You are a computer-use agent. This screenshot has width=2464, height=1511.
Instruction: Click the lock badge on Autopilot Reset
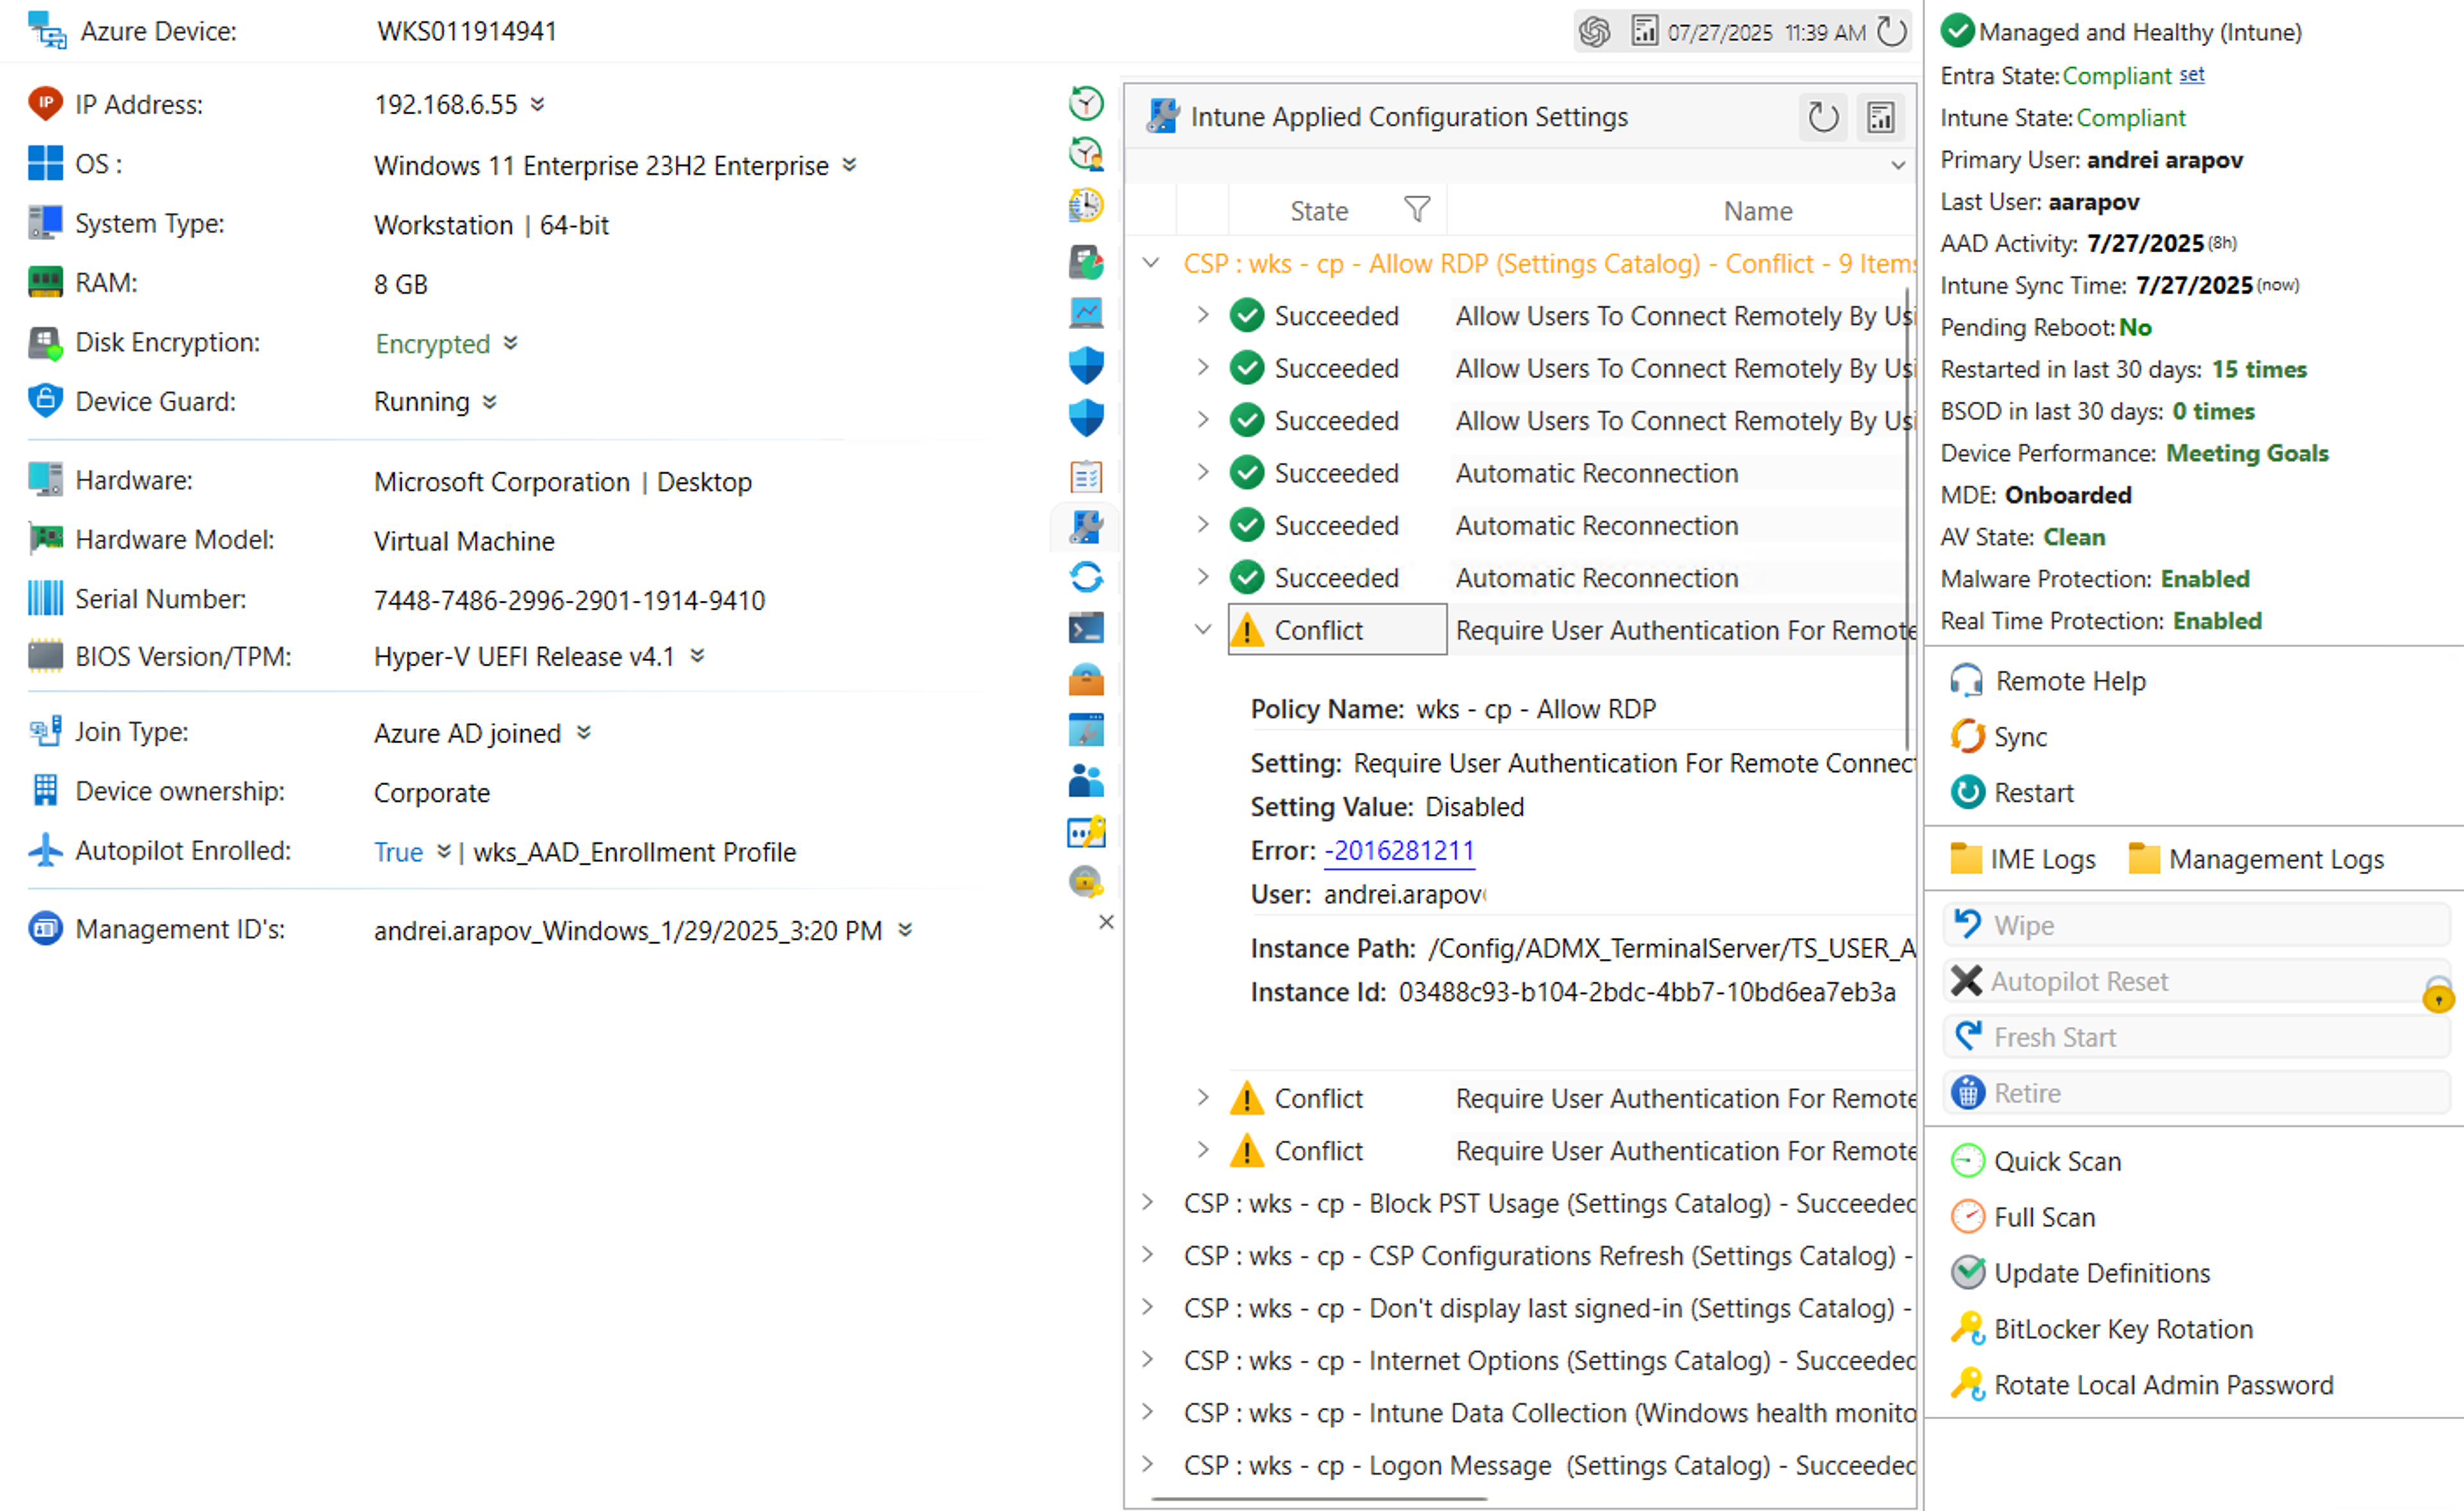pyautogui.click(x=2438, y=995)
